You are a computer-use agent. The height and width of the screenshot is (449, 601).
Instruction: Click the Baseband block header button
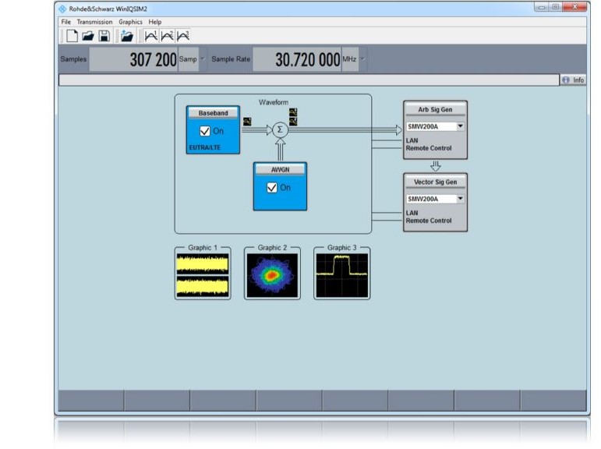tap(213, 113)
